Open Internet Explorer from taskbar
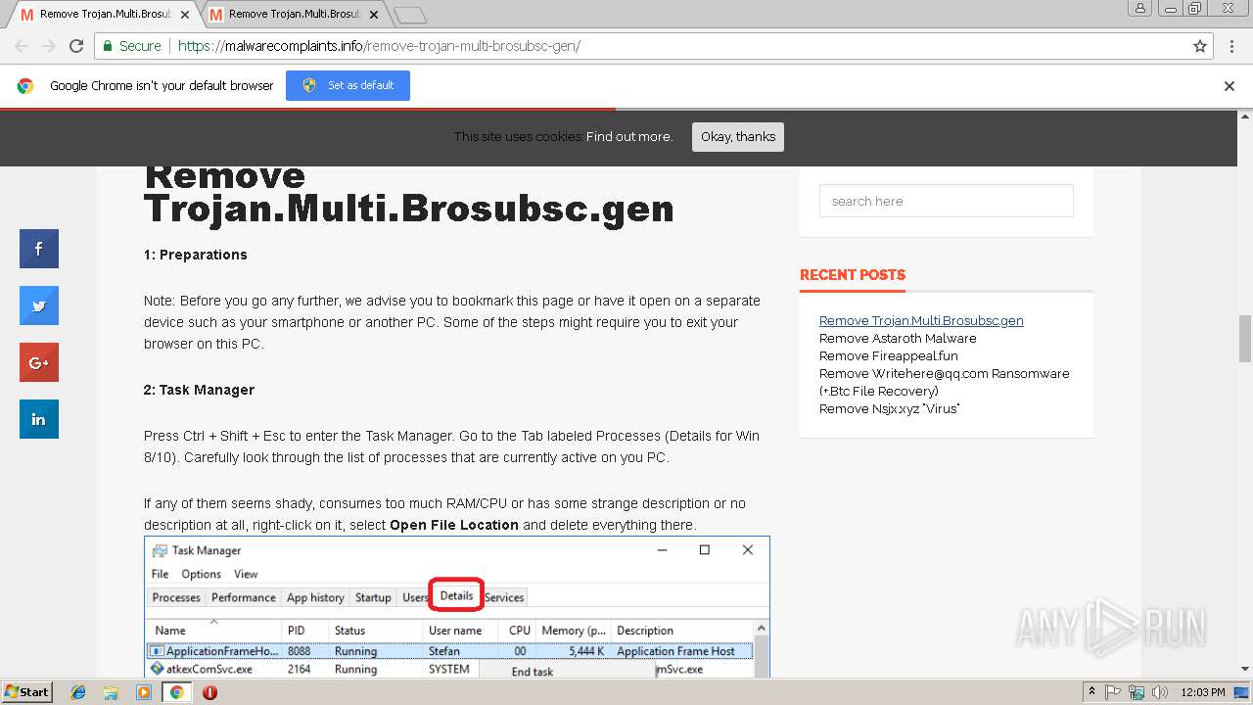 pyautogui.click(x=78, y=692)
